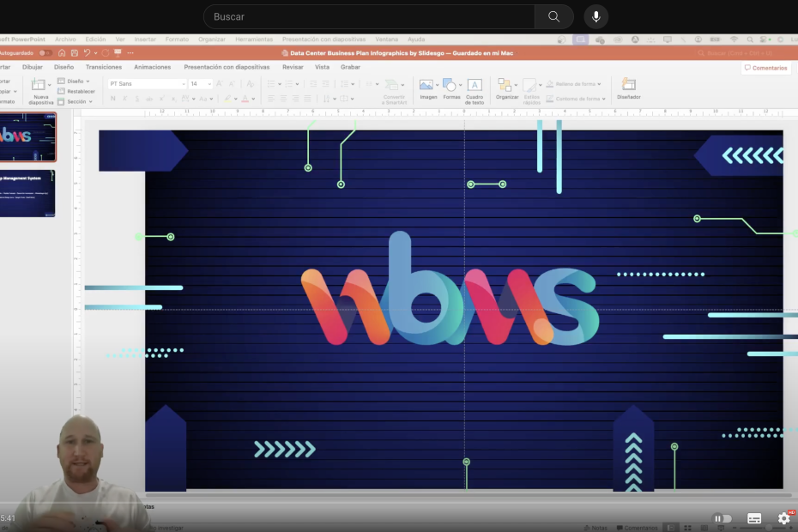Switch to the Transiciones ribbon tab
Viewport: 798px width, 532px height.
(104, 67)
